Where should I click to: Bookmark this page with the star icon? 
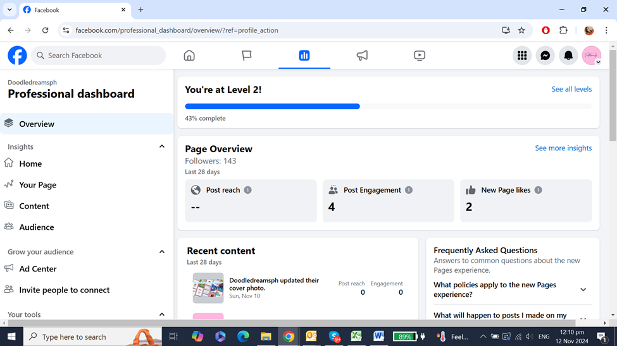[x=522, y=30]
